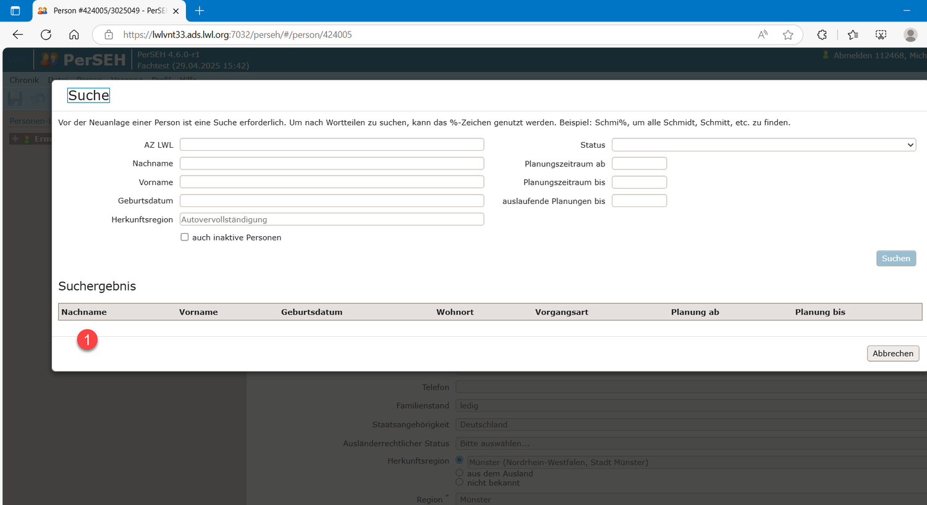
Task: Click the read aloud icon in address bar
Action: 763,35
